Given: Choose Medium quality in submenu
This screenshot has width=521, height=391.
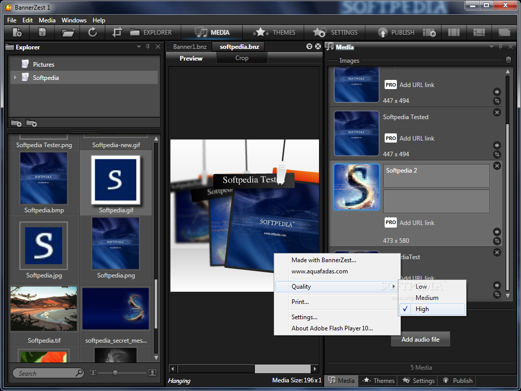Looking at the screenshot, I should [x=432, y=297].
